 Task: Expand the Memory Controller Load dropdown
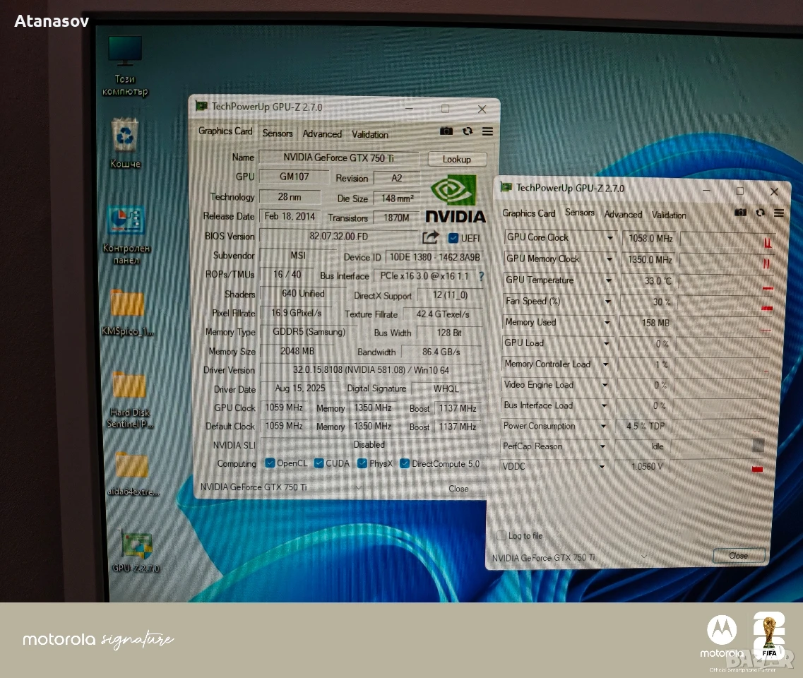tap(605, 364)
